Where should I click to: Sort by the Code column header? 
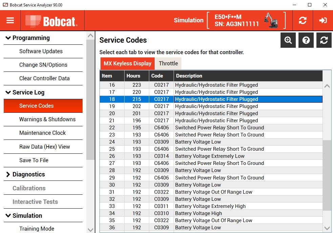[161, 76]
